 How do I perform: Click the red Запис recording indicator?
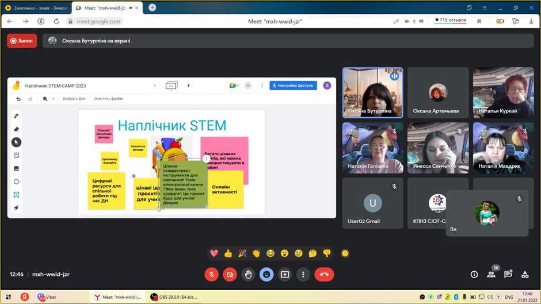[22, 41]
